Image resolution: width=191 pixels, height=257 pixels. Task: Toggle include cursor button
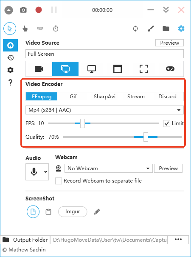coord(10,29)
